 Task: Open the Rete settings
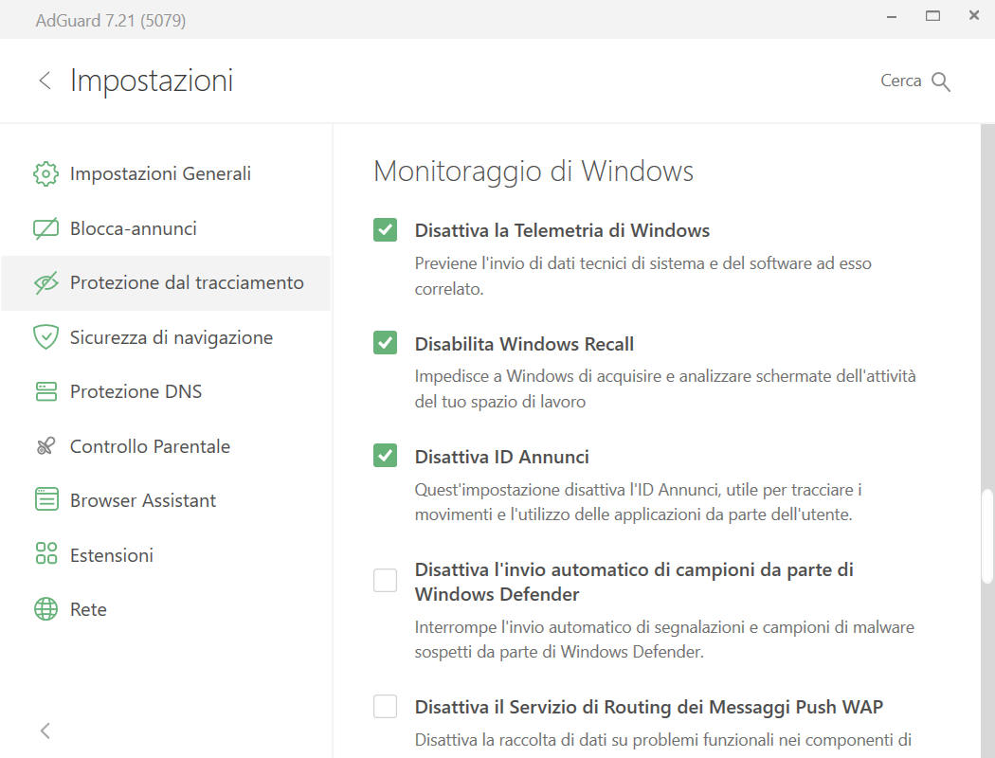166,609
